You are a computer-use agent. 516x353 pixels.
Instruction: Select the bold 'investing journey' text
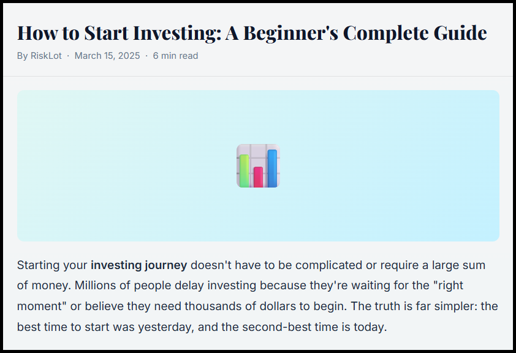pyautogui.click(x=139, y=265)
